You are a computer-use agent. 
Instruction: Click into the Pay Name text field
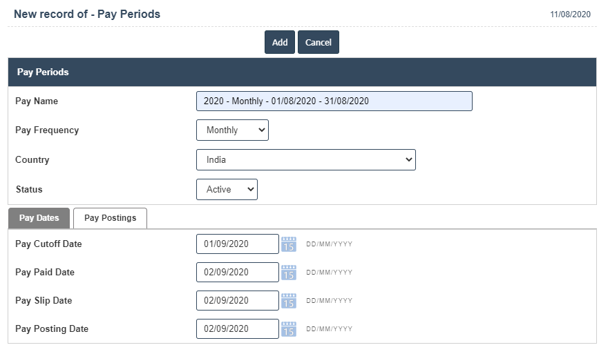point(334,101)
